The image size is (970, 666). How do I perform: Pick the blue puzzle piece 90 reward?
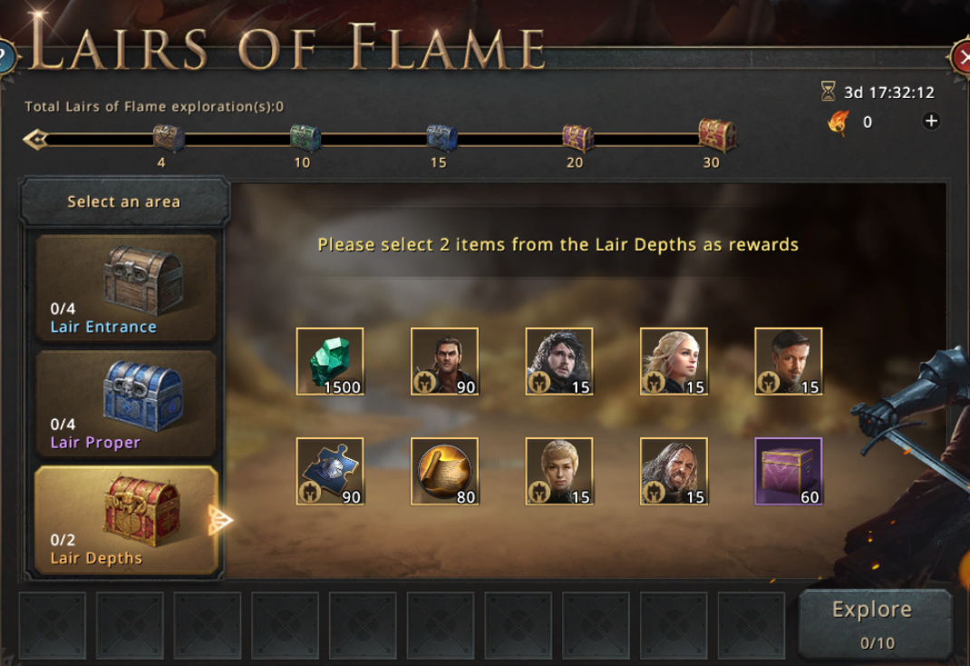330,472
